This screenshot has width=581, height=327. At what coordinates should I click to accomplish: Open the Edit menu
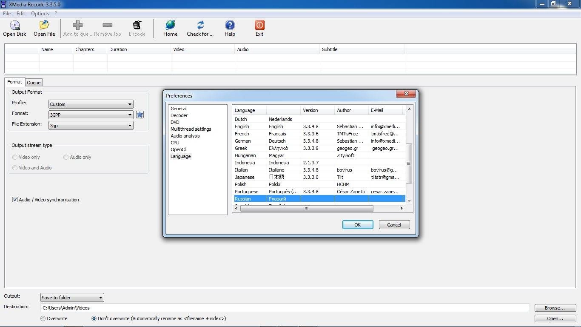pos(21,14)
